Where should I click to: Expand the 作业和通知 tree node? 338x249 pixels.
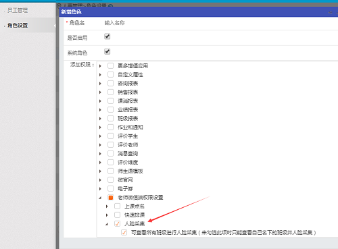[x=100, y=128]
